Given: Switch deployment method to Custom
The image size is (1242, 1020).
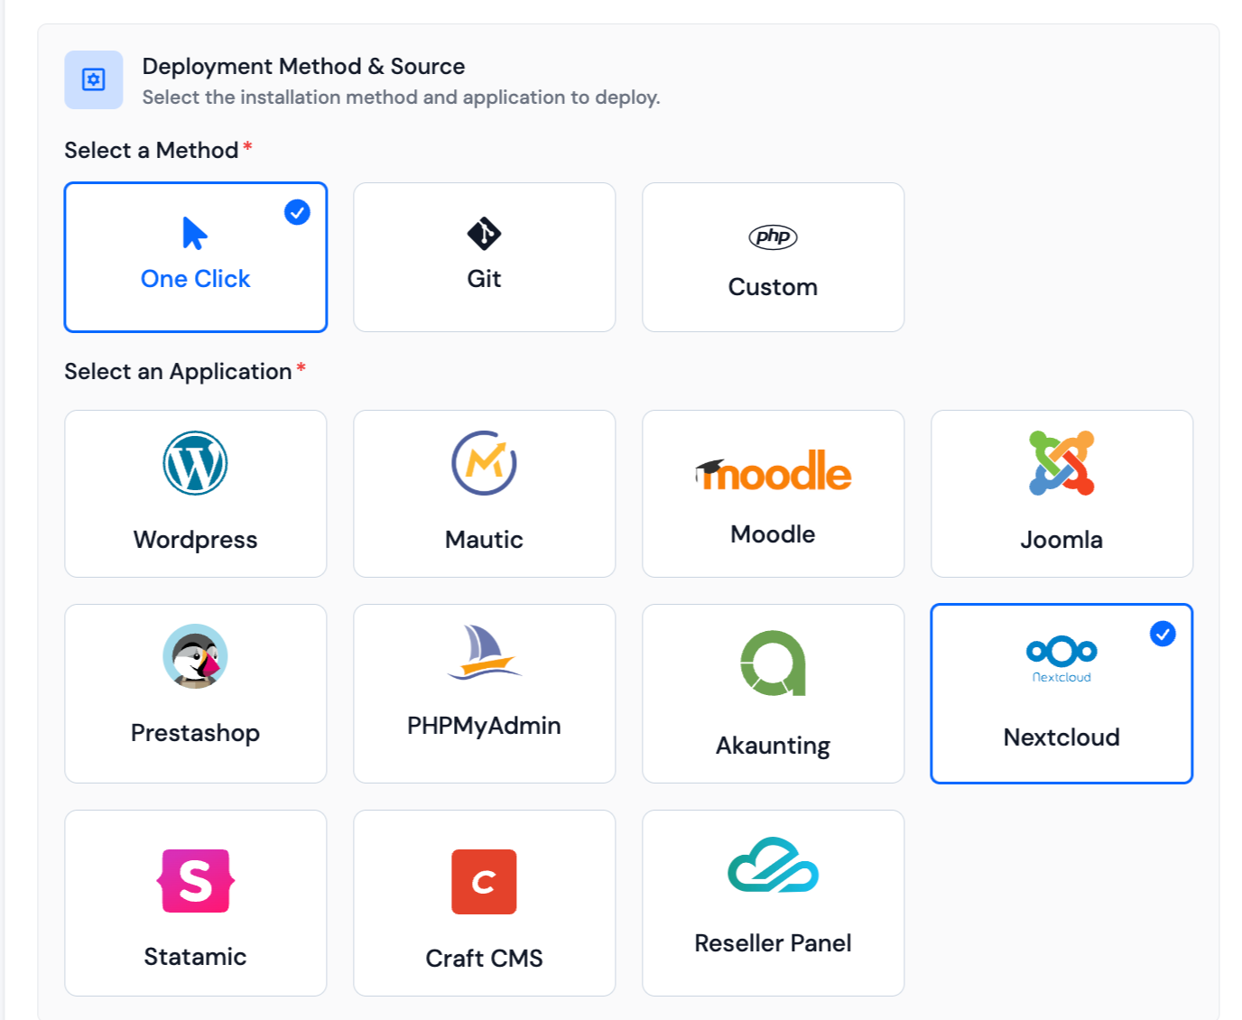Looking at the screenshot, I should (x=773, y=256).
